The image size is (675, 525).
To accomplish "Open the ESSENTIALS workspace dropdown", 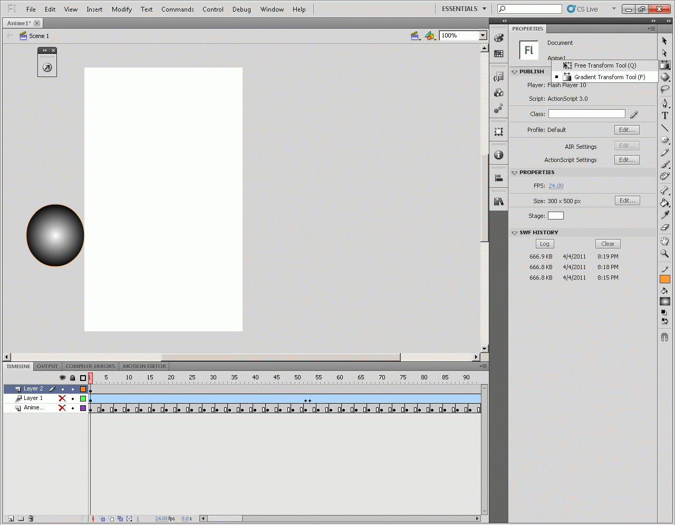I will coord(464,9).
